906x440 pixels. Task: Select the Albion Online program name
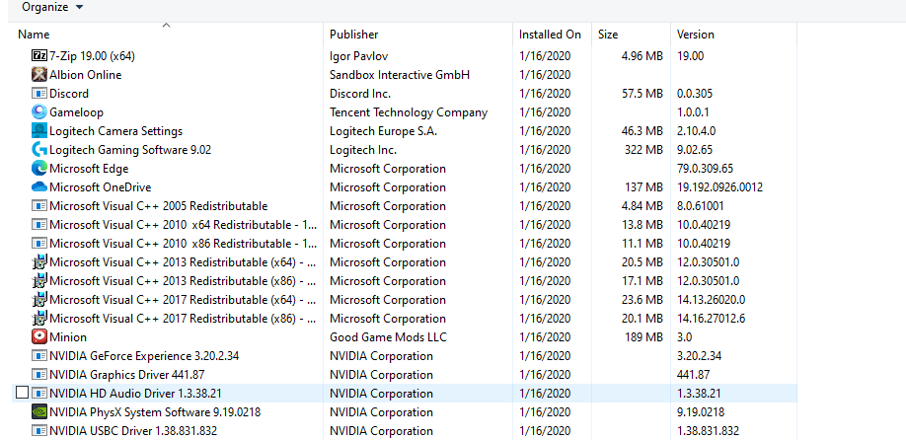coord(86,75)
